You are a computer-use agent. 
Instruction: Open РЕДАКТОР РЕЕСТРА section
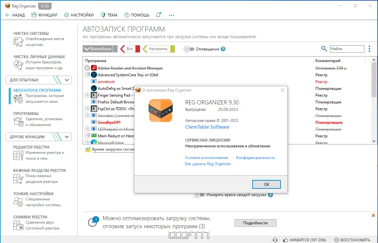click(x=39, y=153)
